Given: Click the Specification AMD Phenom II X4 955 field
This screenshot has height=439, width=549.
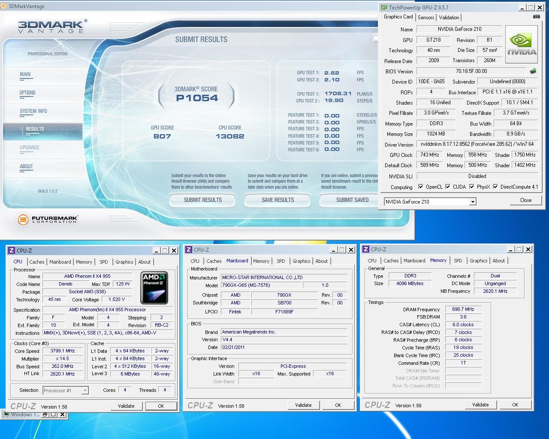Looking at the screenshot, I should [108, 310].
